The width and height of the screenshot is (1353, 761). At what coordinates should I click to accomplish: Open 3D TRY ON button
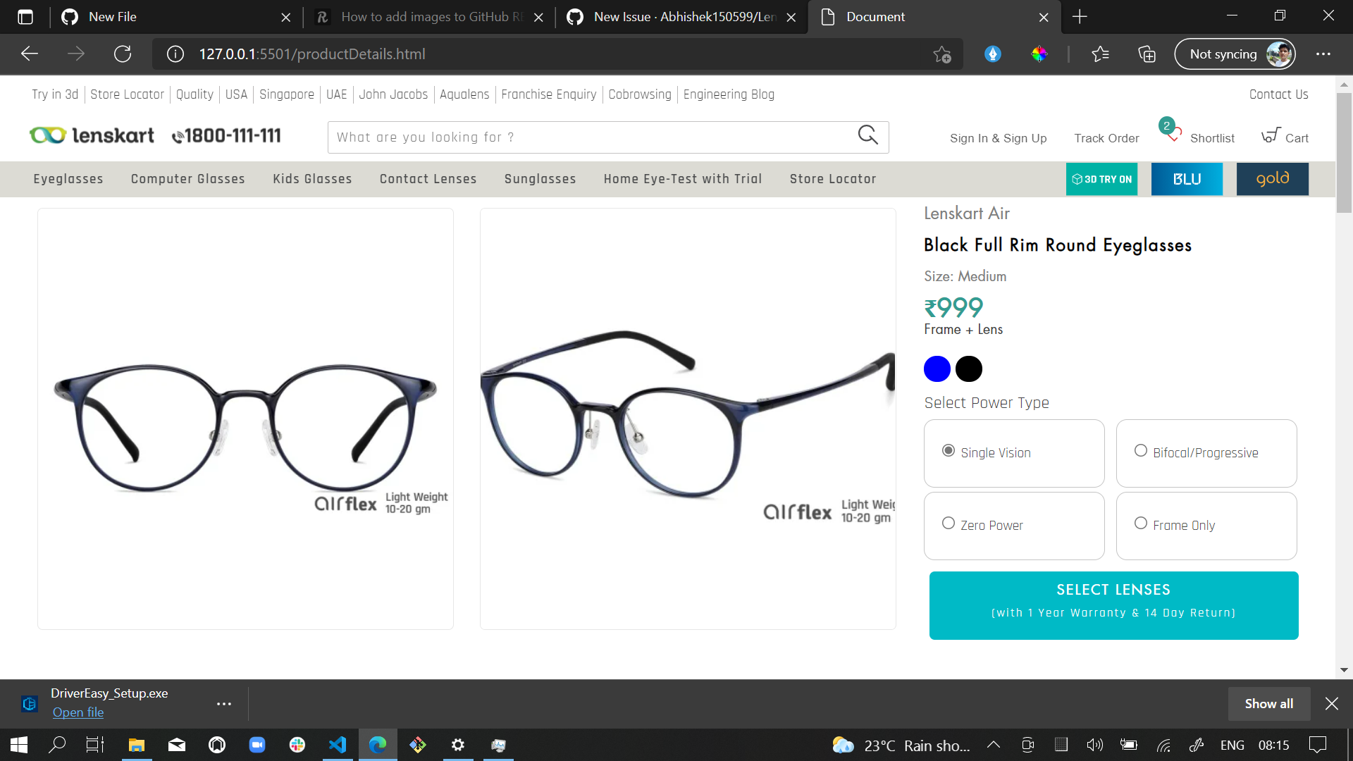1101,179
